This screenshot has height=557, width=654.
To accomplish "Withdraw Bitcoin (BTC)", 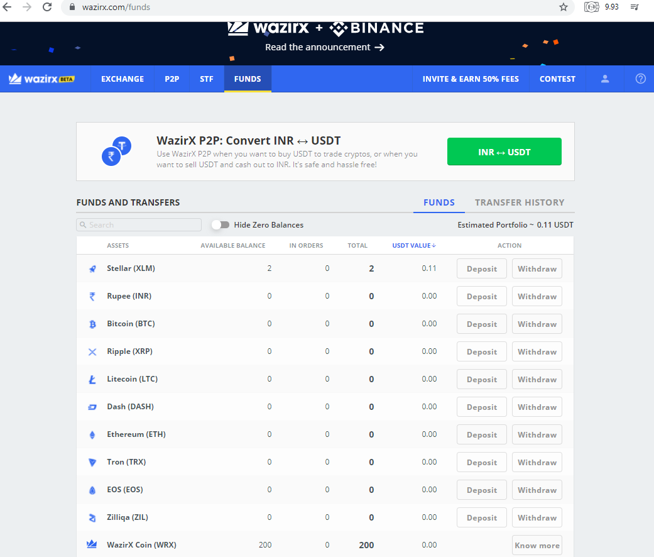I will tap(537, 324).
